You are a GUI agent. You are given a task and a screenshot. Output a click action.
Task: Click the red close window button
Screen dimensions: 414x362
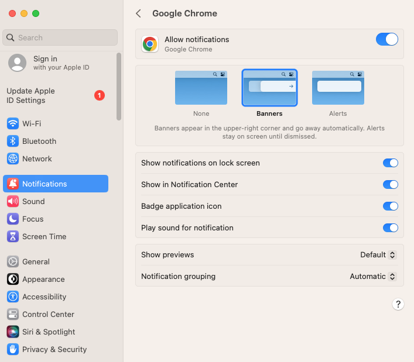pos(12,13)
